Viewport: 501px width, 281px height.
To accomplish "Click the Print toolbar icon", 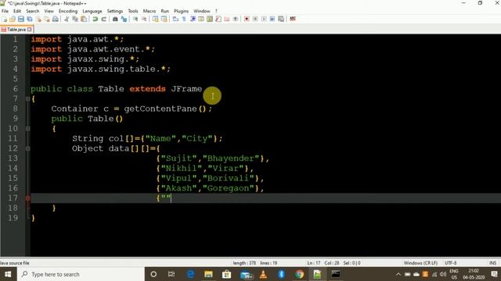I will [x=56, y=19].
